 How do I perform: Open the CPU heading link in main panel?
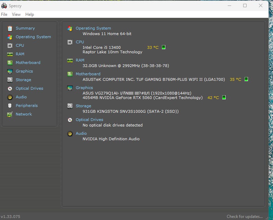pos(80,42)
